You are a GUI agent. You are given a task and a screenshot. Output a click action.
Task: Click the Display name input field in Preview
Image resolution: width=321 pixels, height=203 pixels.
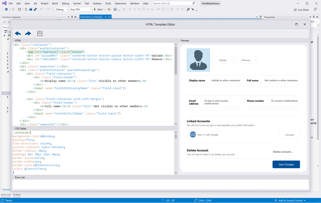pos(215,86)
